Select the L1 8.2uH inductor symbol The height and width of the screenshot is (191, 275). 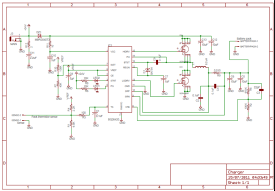point(200,67)
